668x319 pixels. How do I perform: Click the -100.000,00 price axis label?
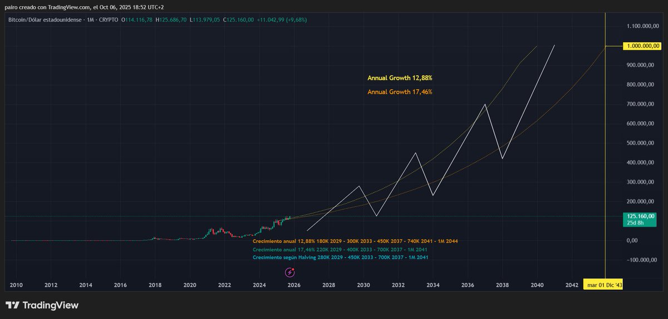(643, 260)
